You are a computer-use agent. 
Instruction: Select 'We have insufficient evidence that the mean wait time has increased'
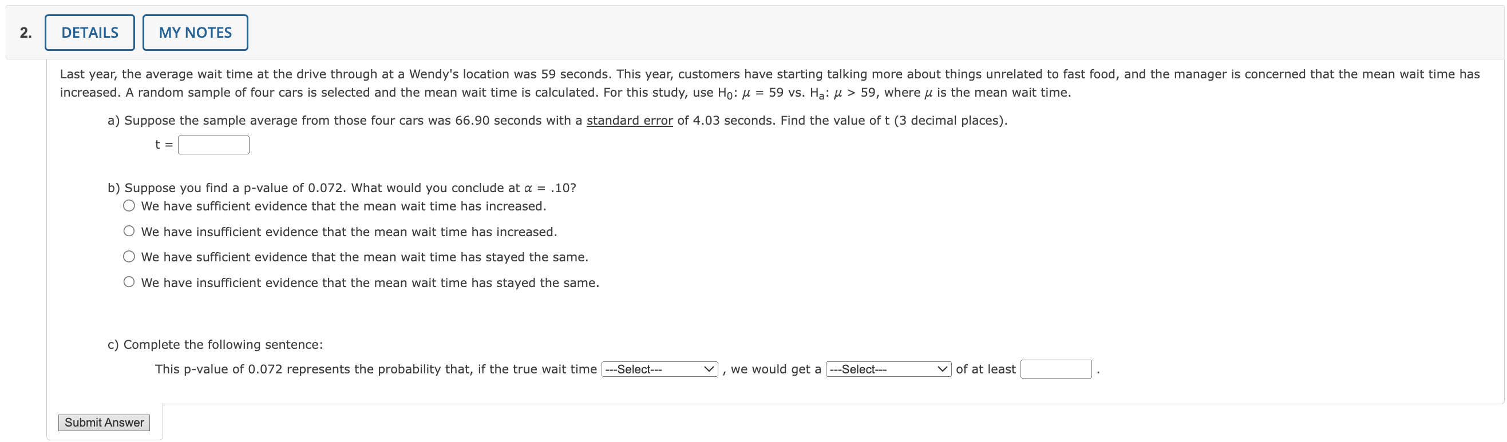[x=128, y=231]
